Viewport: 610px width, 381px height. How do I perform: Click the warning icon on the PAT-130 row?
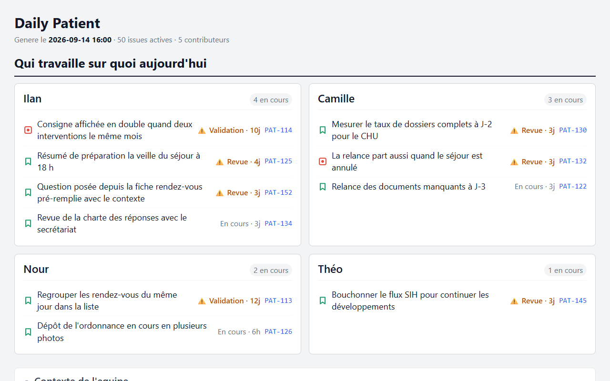514,130
